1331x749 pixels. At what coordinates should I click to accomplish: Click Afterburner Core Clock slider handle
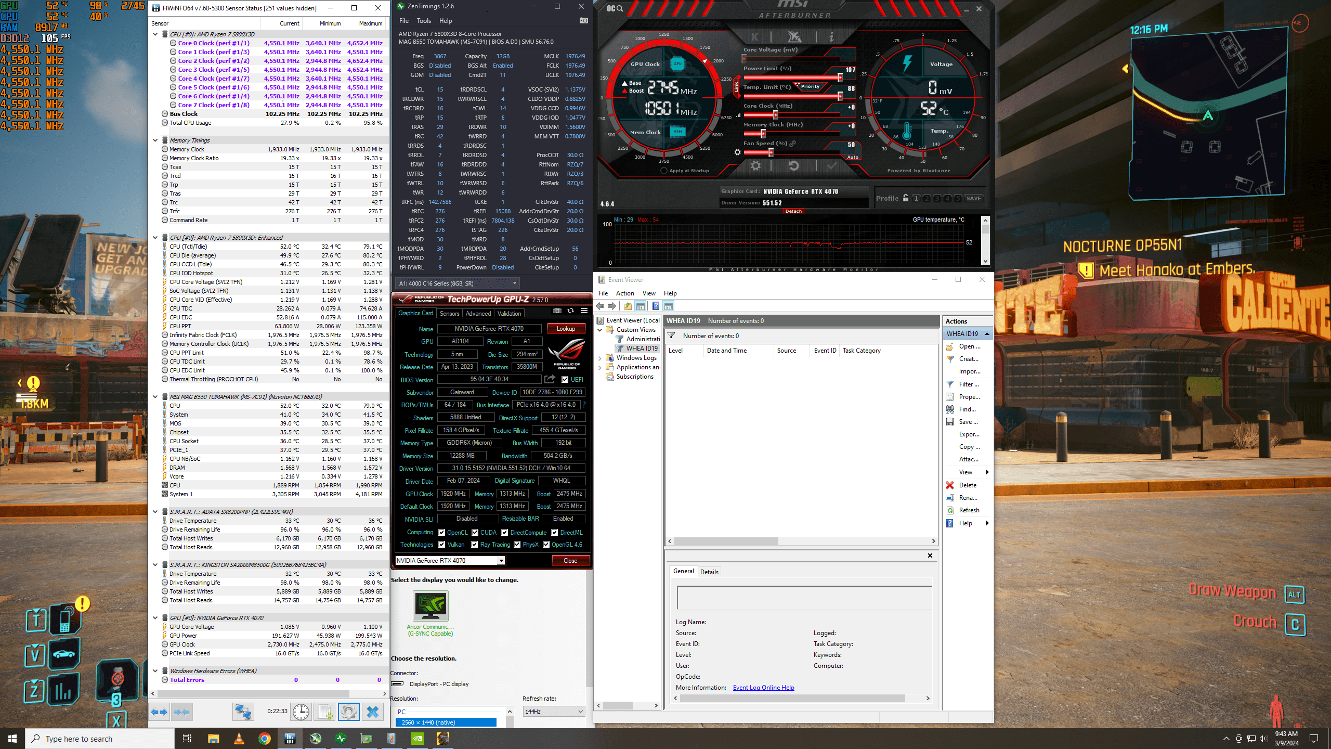tap(775, 115)
